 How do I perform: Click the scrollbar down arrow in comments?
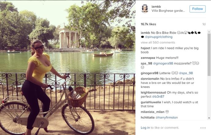209,118
